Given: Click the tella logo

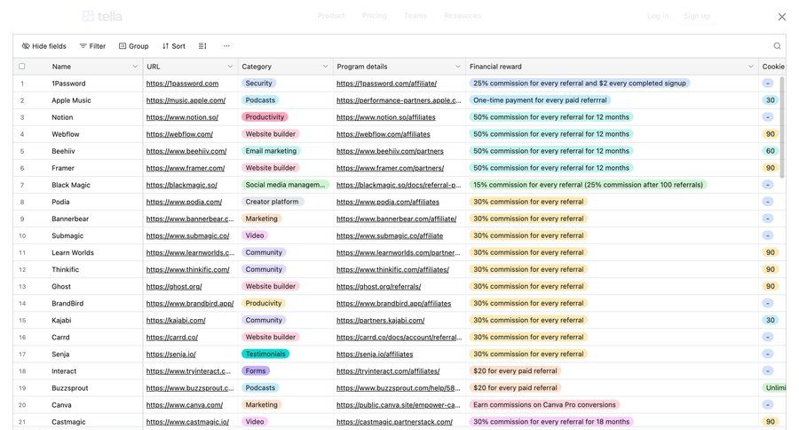Looking at the screenshot, I should pos(102,16).
